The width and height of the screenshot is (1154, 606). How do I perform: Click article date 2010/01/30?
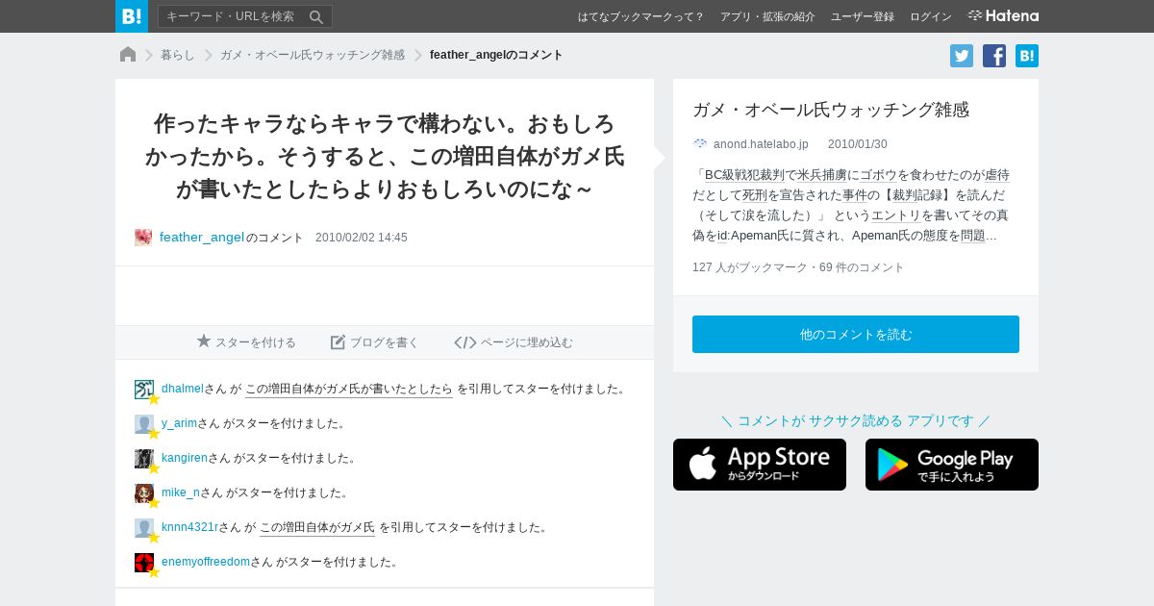858,144
